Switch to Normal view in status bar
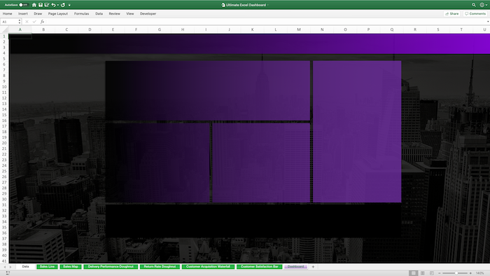This screenshot has width=490, height=276. click(x=413, y=273)
